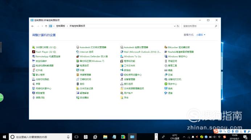Open 颜色管理 item
This screenshot has width=251, height=140.
38,93
